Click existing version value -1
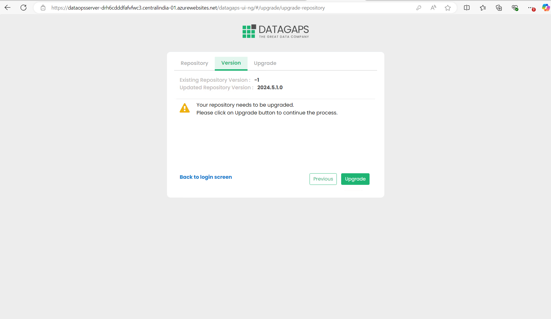 257,80
